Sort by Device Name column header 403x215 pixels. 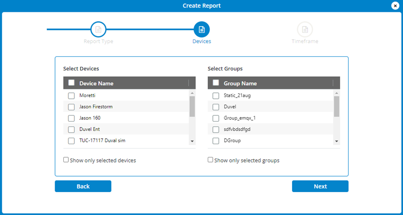tap(96, 83)
